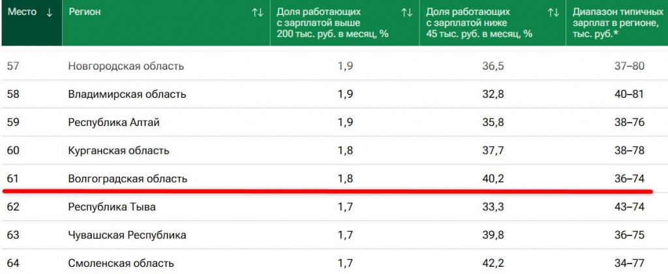This screenshot has width=668, height=274.
Task: Sort by share of salaries below 45 тыс. arrows
Action: tap(553, 12)
